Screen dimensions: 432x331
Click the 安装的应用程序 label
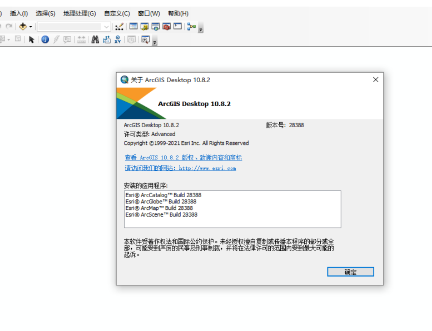tap(146, 185)
